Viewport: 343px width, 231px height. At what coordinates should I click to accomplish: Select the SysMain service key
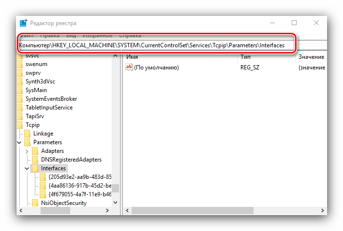point(36,90)
